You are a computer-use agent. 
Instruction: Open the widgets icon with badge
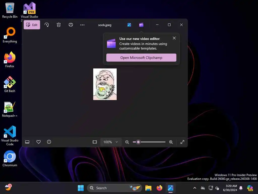click(x=8, y=187)
